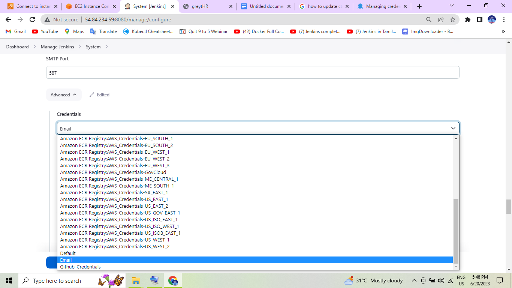This screenshot has width=512, height=288.
Task: Go back to the previous page
Action: pyautogui.click(x=8, y=19)
